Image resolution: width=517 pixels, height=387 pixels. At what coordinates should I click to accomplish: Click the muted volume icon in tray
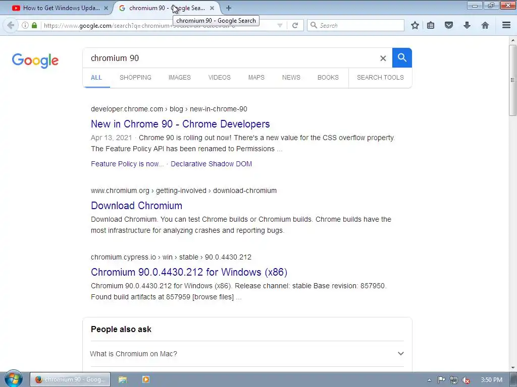click(466, 380)
